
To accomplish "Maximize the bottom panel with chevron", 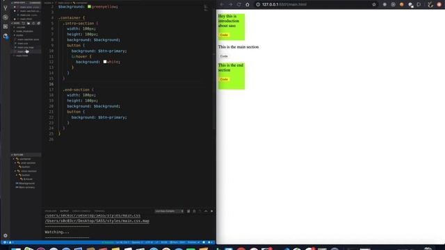I will 206,211.
